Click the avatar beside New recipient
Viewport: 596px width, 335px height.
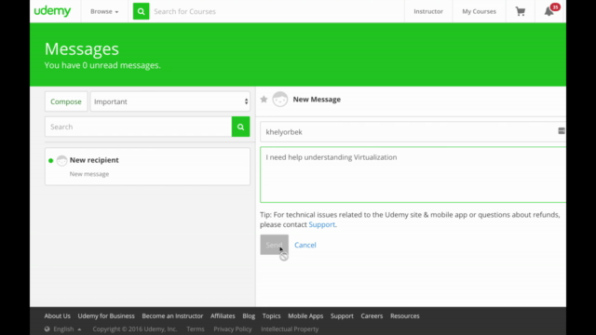(61, 160)
